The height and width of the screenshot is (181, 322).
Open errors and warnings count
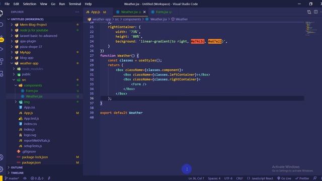point(37,178)
